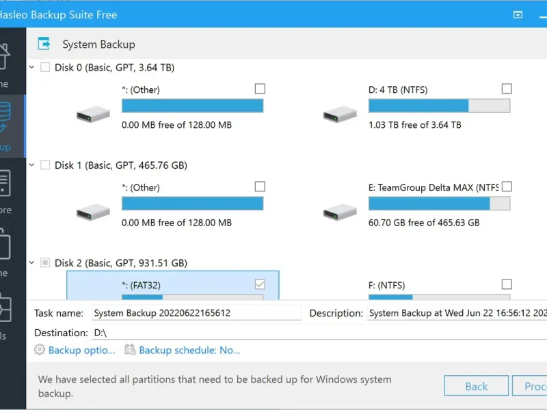
Task: Collapse the Disk 2 tree node
Action: coord(31,262)
